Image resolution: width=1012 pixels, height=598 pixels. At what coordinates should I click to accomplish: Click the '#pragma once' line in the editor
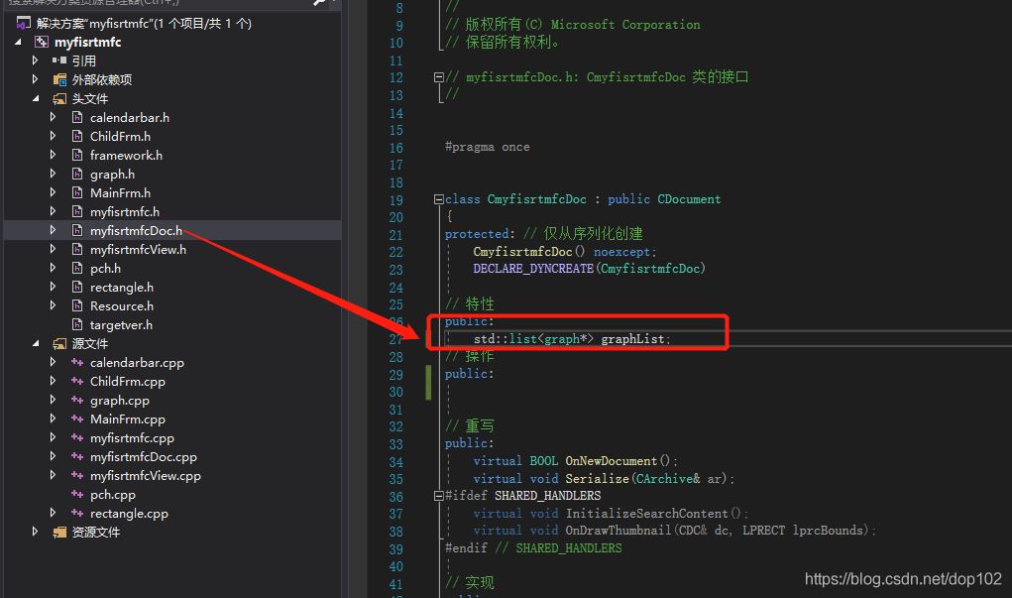coord(488,147)
